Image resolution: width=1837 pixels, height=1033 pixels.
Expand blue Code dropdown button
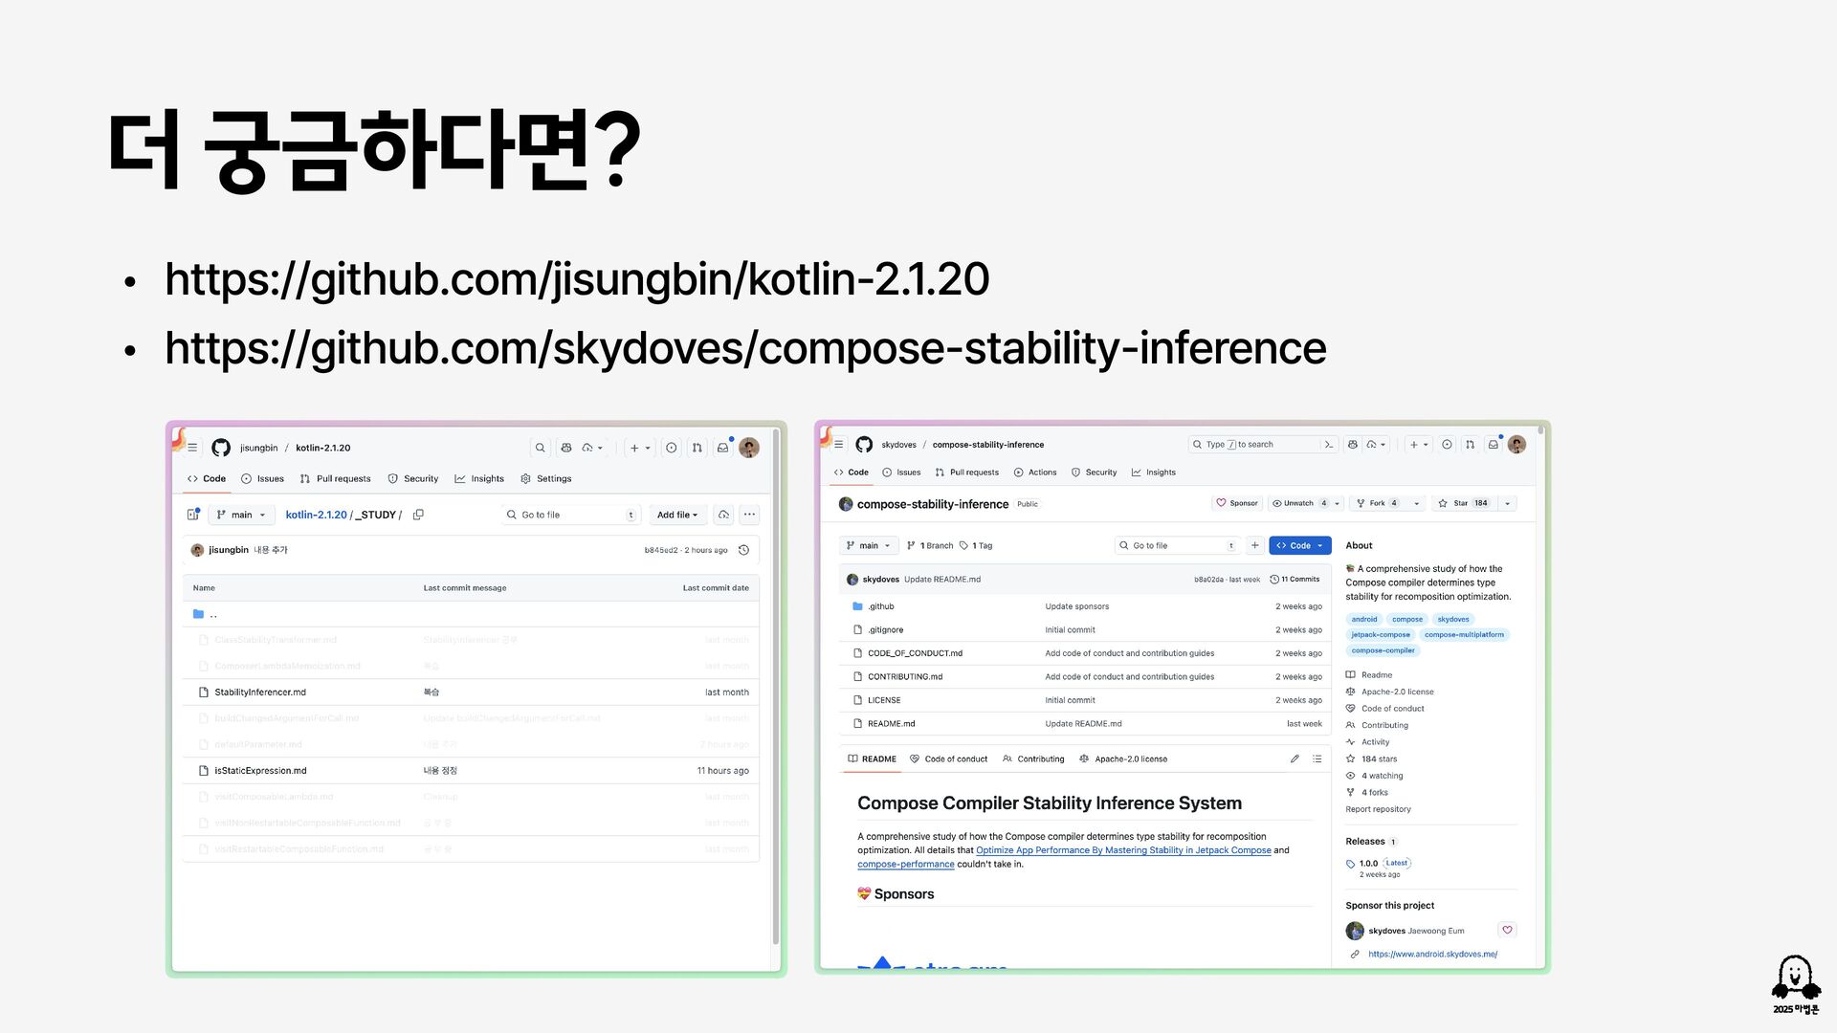click(1299, 545)
